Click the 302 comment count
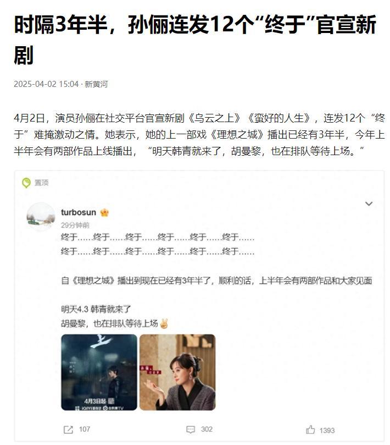 [207, 429]
